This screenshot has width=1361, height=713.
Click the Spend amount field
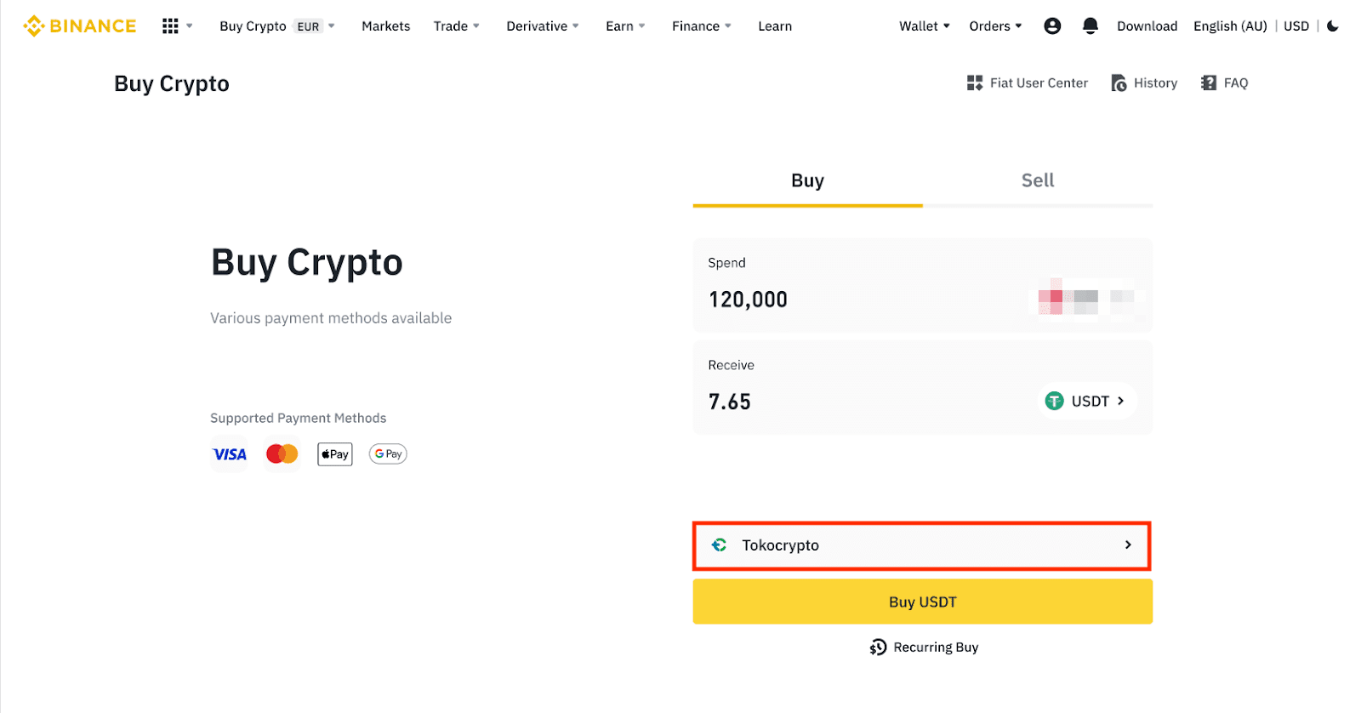point(851,299)
